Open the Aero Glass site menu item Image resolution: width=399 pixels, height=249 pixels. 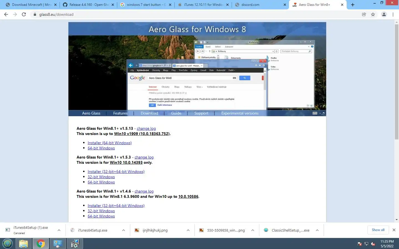click(x=91, y=113)
